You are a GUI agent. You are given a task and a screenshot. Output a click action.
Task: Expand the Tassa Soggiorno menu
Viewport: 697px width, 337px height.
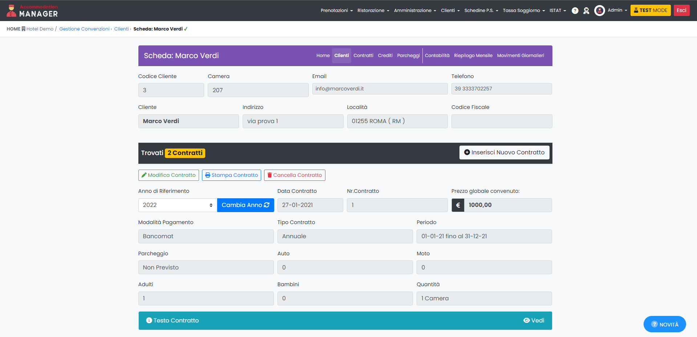pyautogui.click(x=523, y=11)
